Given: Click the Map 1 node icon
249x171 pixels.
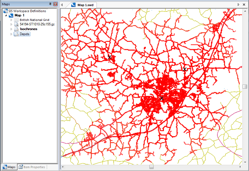Looking at the screenshot, I should point(11,16).
